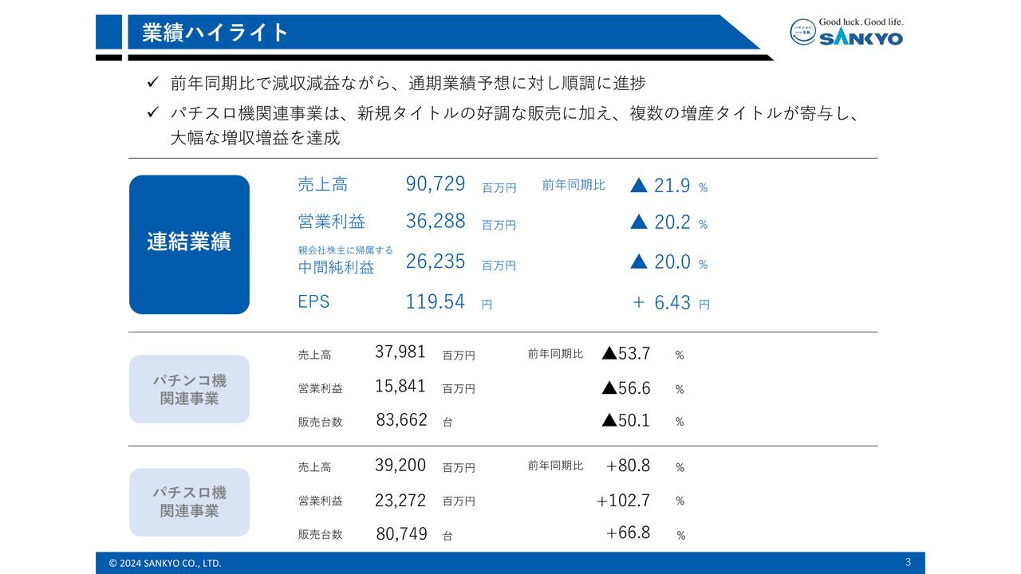Click the 連結業績 blue box
The height and width of the screenshot is (574, 1021).
[189, 245]
